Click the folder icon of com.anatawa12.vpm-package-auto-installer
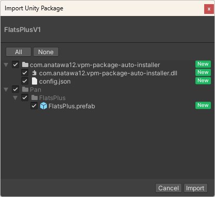Screen dimensions: 215x197 pos(25,65)
